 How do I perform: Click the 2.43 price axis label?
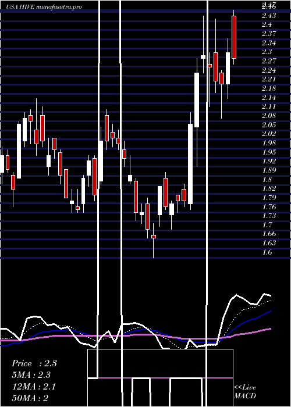269,16
